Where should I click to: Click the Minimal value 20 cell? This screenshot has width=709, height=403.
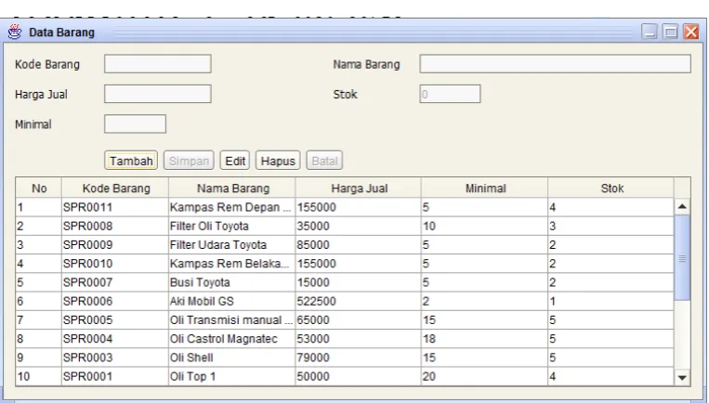click(485, 376)
